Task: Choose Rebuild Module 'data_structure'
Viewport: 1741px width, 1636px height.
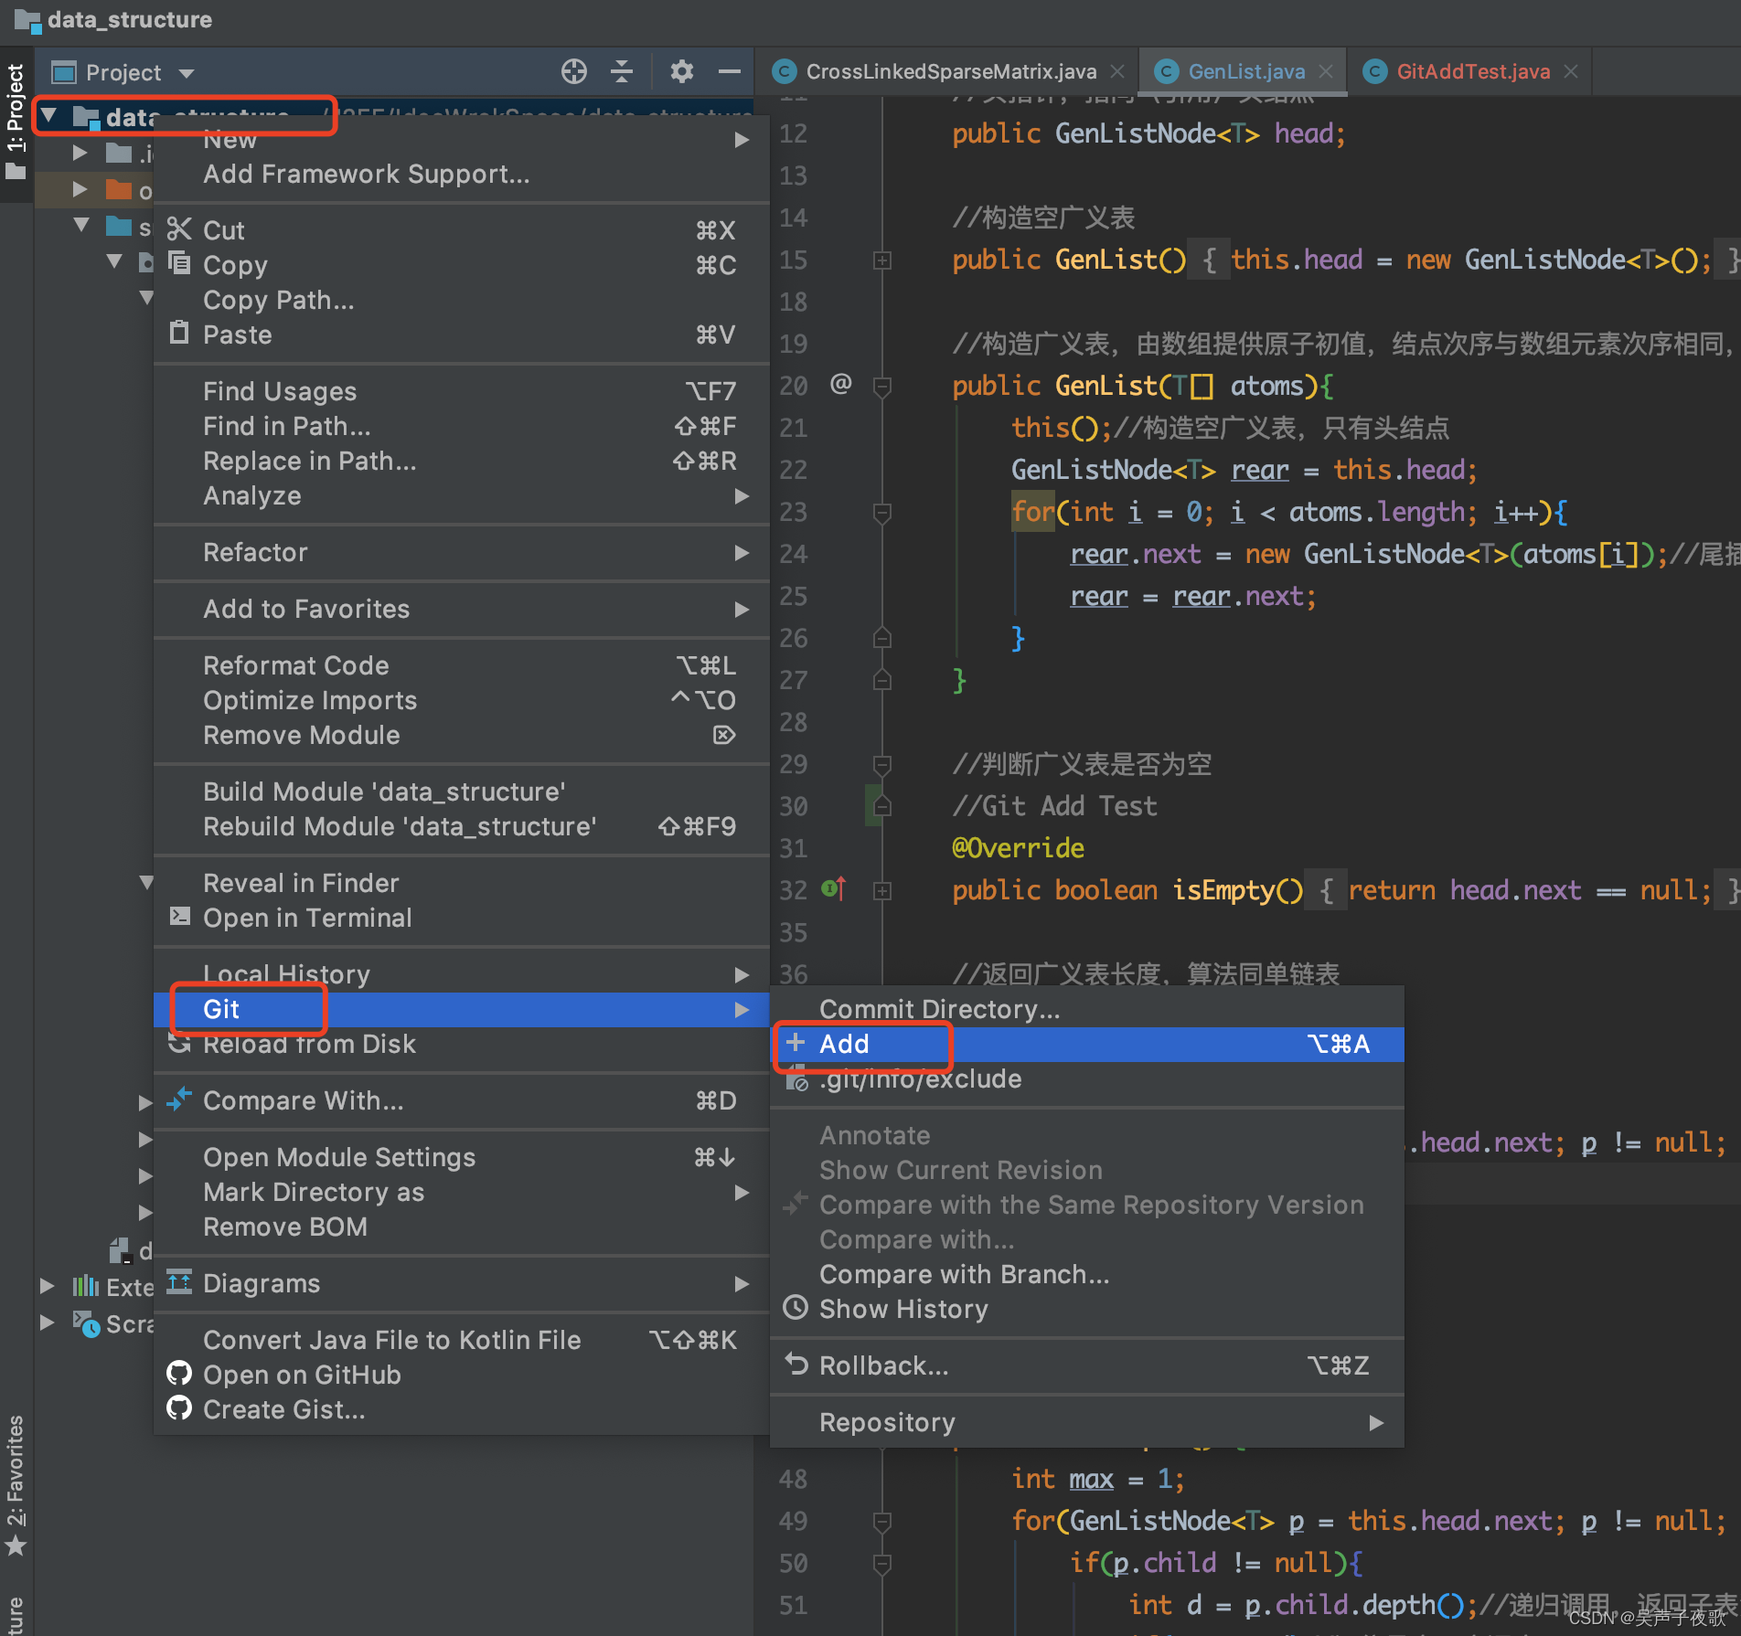Action: (x=461, y=826)
